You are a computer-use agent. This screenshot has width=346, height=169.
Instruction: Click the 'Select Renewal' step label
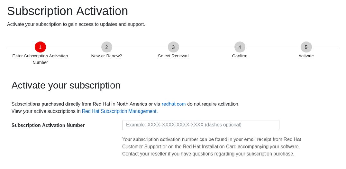click(x=173, y=56)
